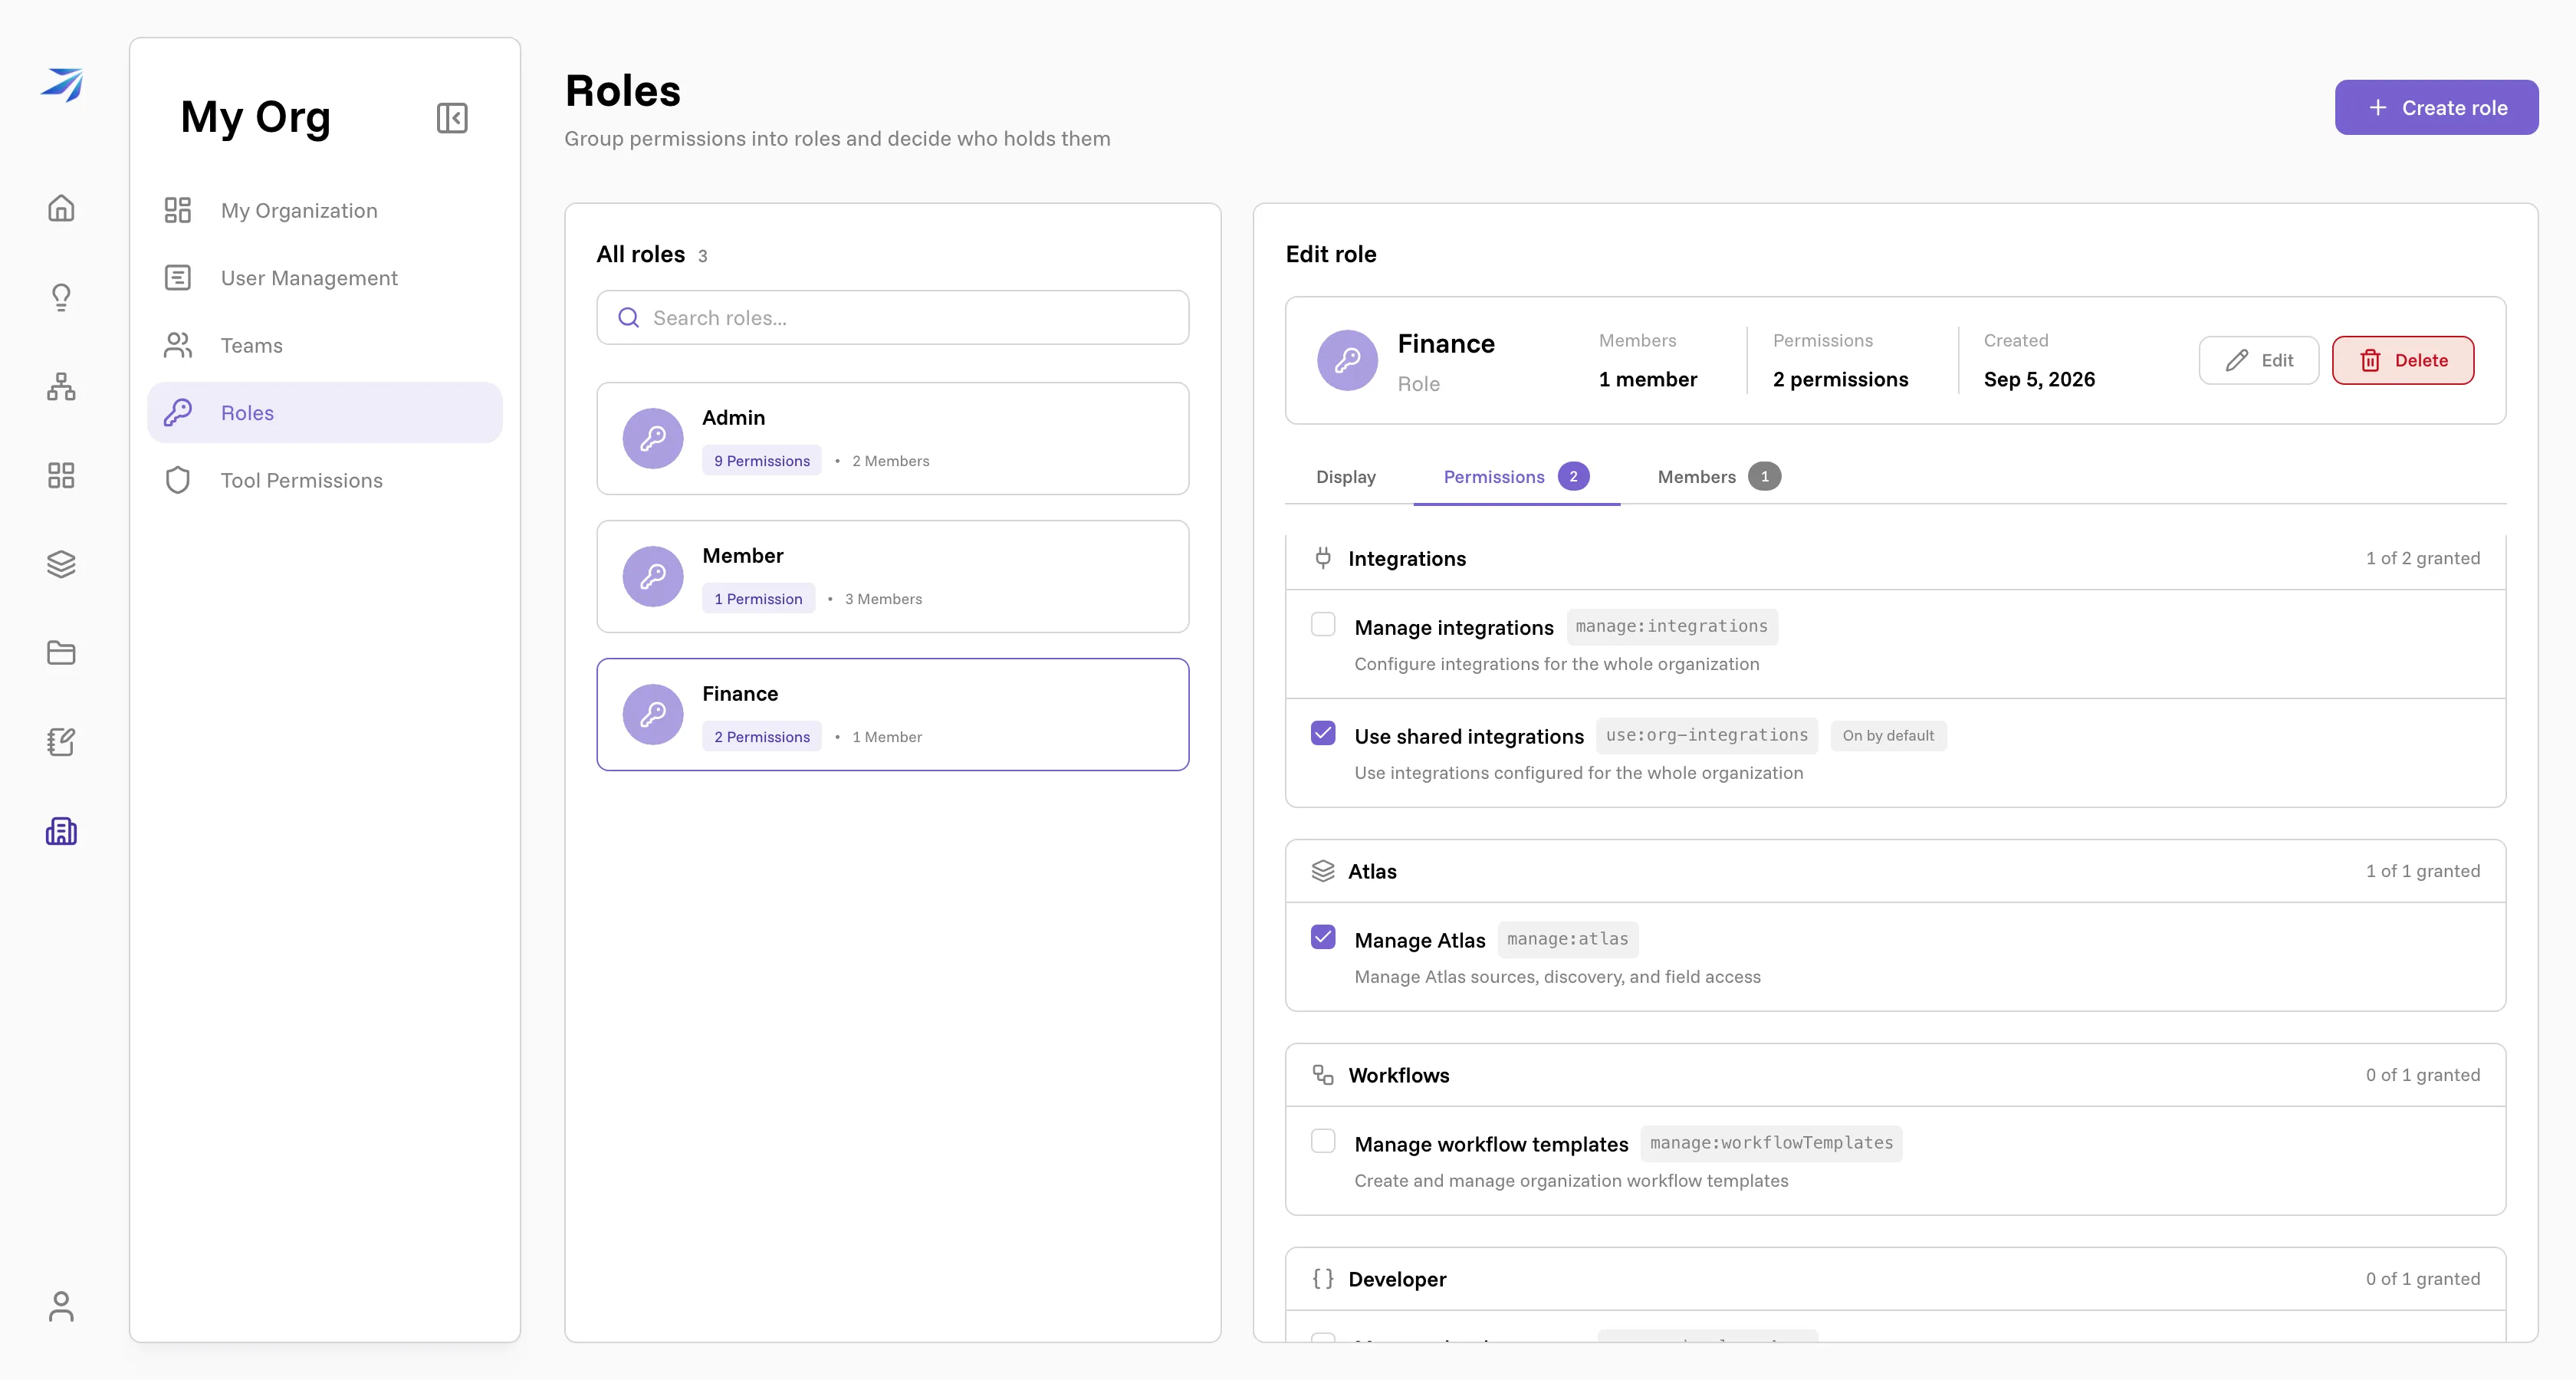The width and height of the screenshot is (2576, 1380).
Task: Open the lightbulb insights icon
Action: (x=61, y=297)
